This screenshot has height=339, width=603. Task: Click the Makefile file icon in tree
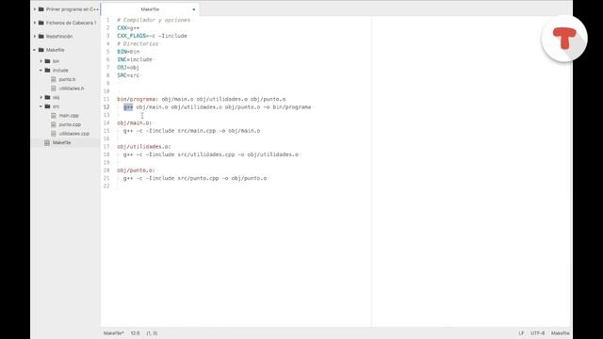[47, 142]
